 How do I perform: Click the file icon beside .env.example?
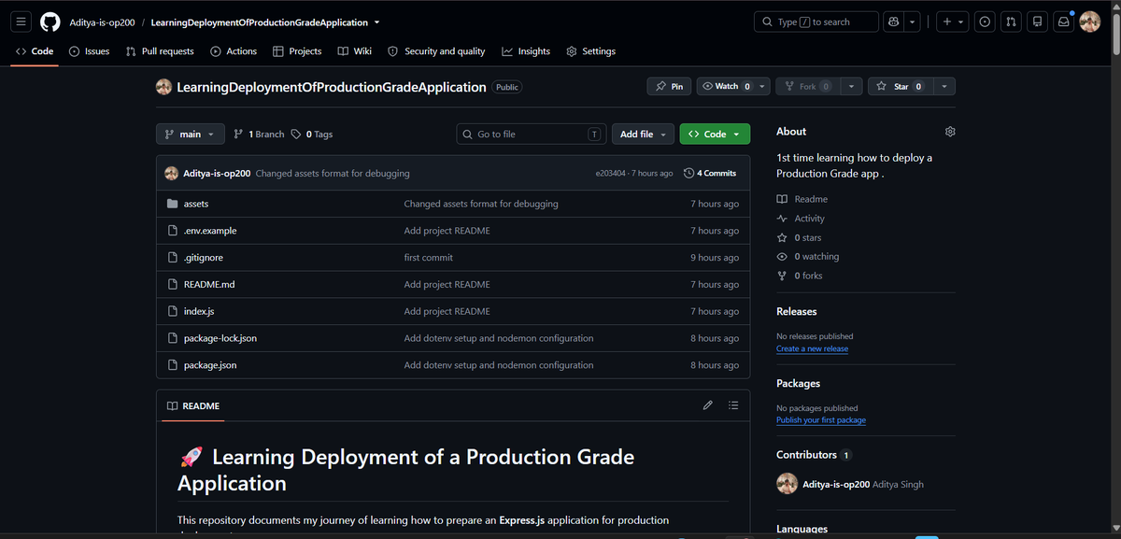(x=172, y=231)
